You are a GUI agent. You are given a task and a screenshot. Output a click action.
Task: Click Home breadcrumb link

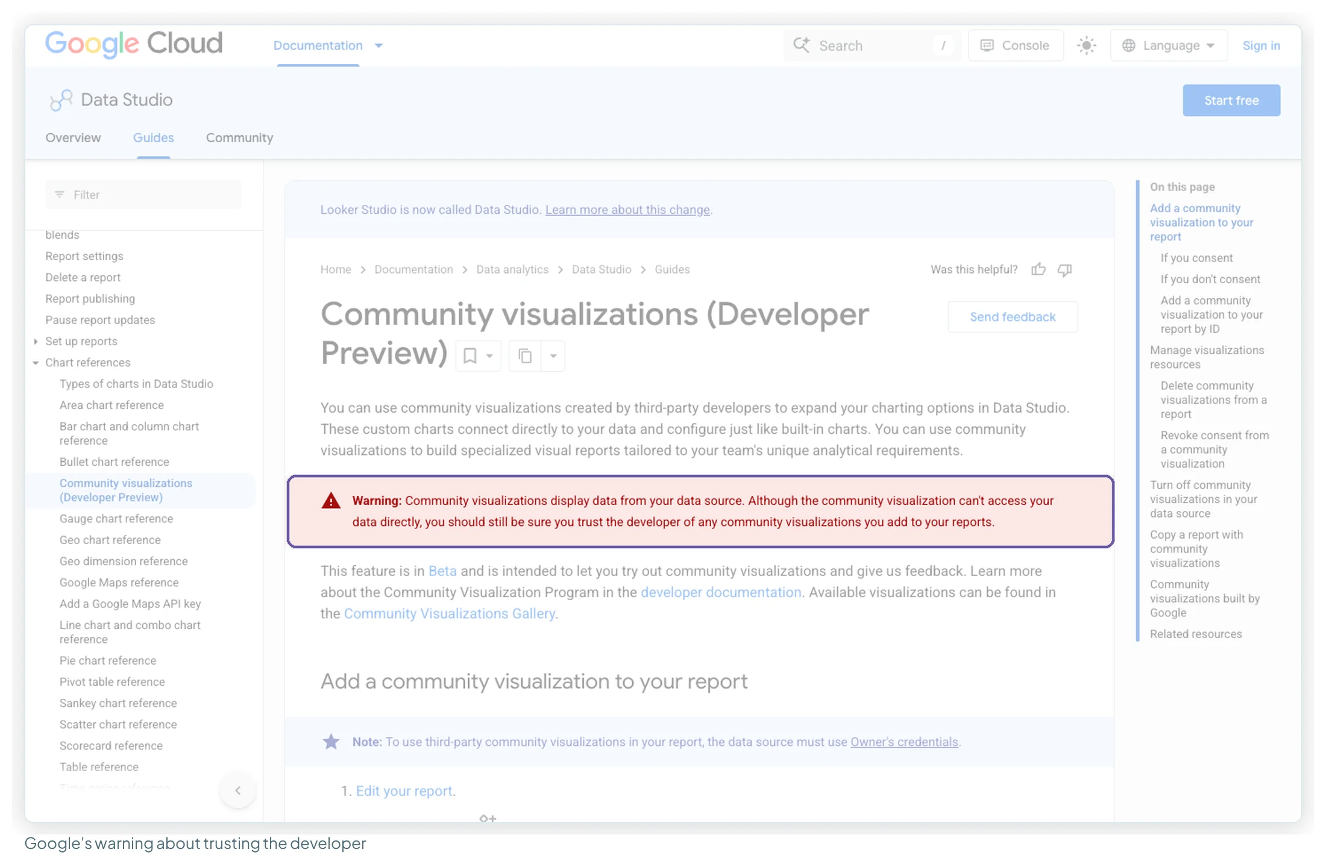pyautogui.click(x=335, y=269)
